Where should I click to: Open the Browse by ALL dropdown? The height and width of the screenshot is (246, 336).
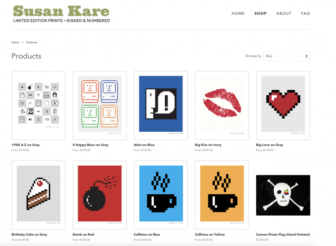click(x=287, y=56)
